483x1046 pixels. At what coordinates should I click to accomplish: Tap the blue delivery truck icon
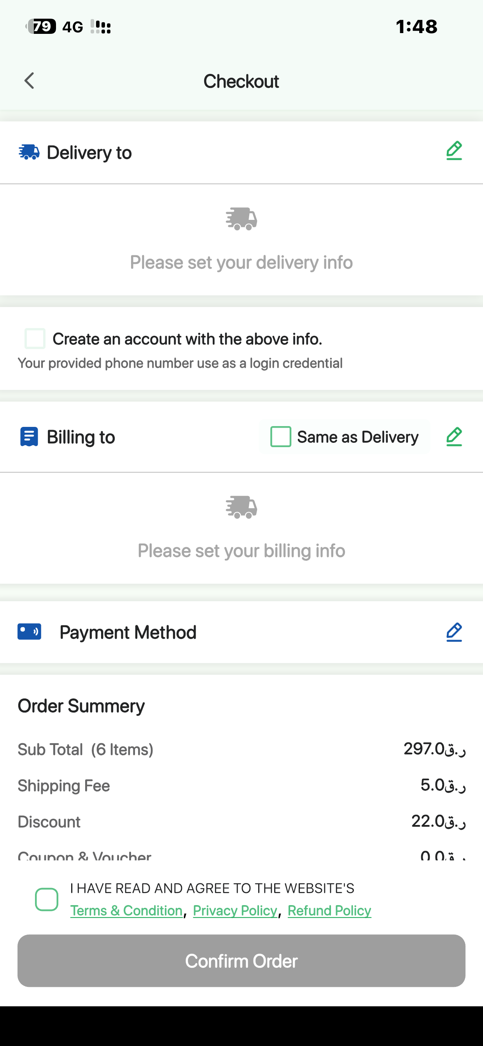[29, 152]
